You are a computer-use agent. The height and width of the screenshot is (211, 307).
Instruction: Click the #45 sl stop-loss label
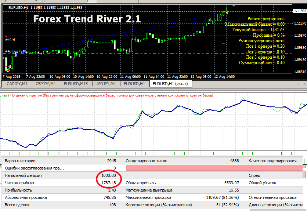(x=10, y=40)
